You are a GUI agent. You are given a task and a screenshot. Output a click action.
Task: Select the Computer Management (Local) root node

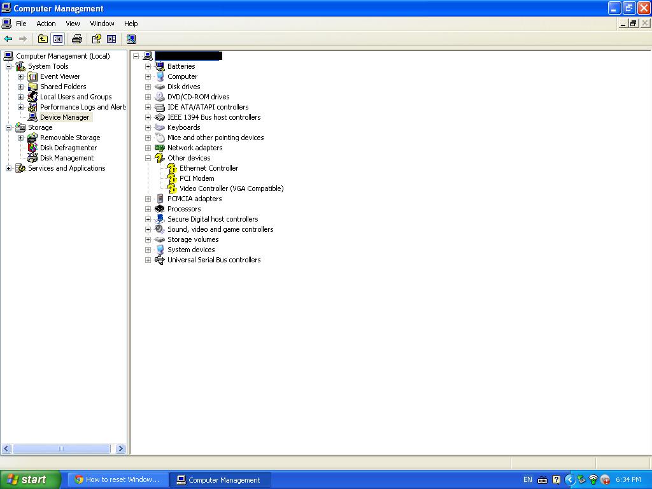click(63, 56)
